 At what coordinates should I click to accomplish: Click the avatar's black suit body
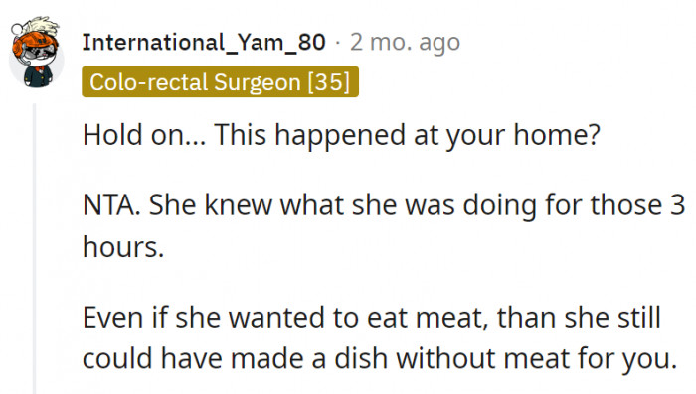pyautogui.click(x=38, y=76)
